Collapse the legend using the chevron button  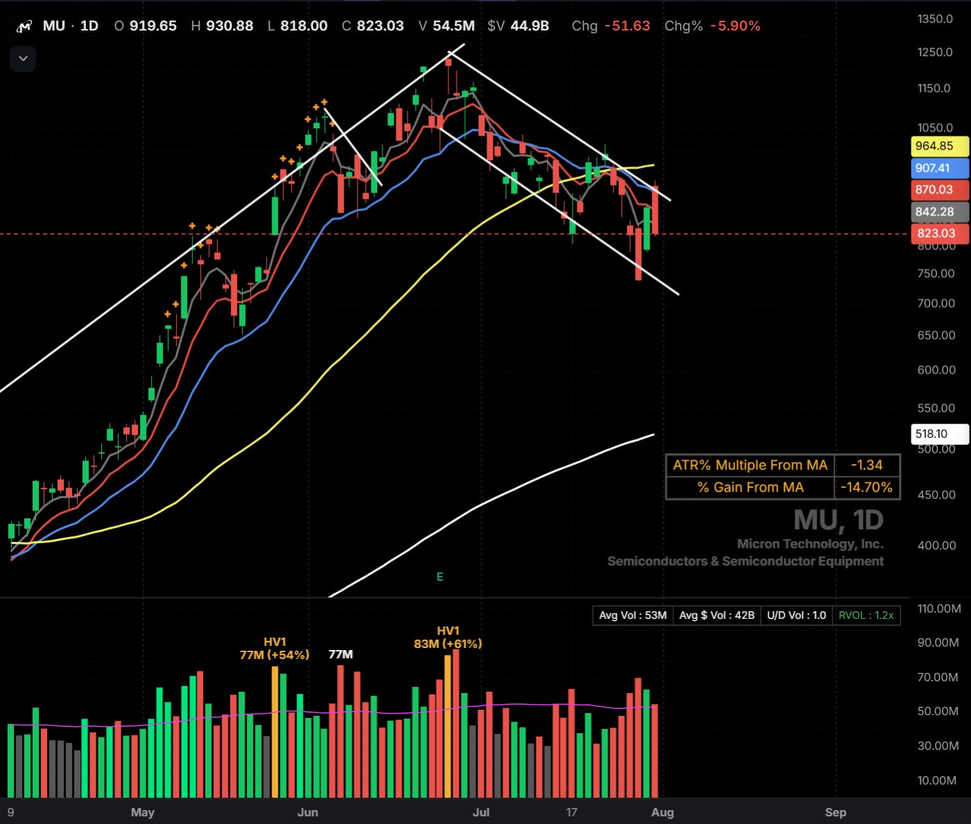(x=23, y=59)
